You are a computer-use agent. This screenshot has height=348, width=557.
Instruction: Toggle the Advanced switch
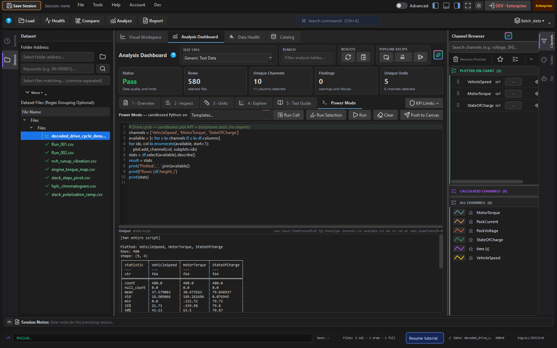point(401,6)
